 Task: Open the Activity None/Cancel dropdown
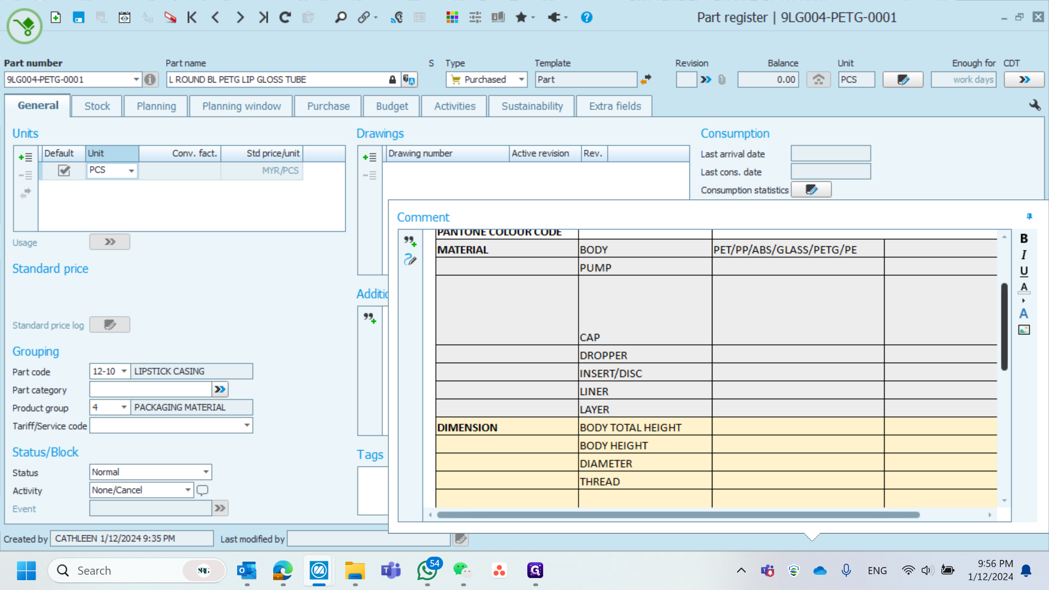188,489
